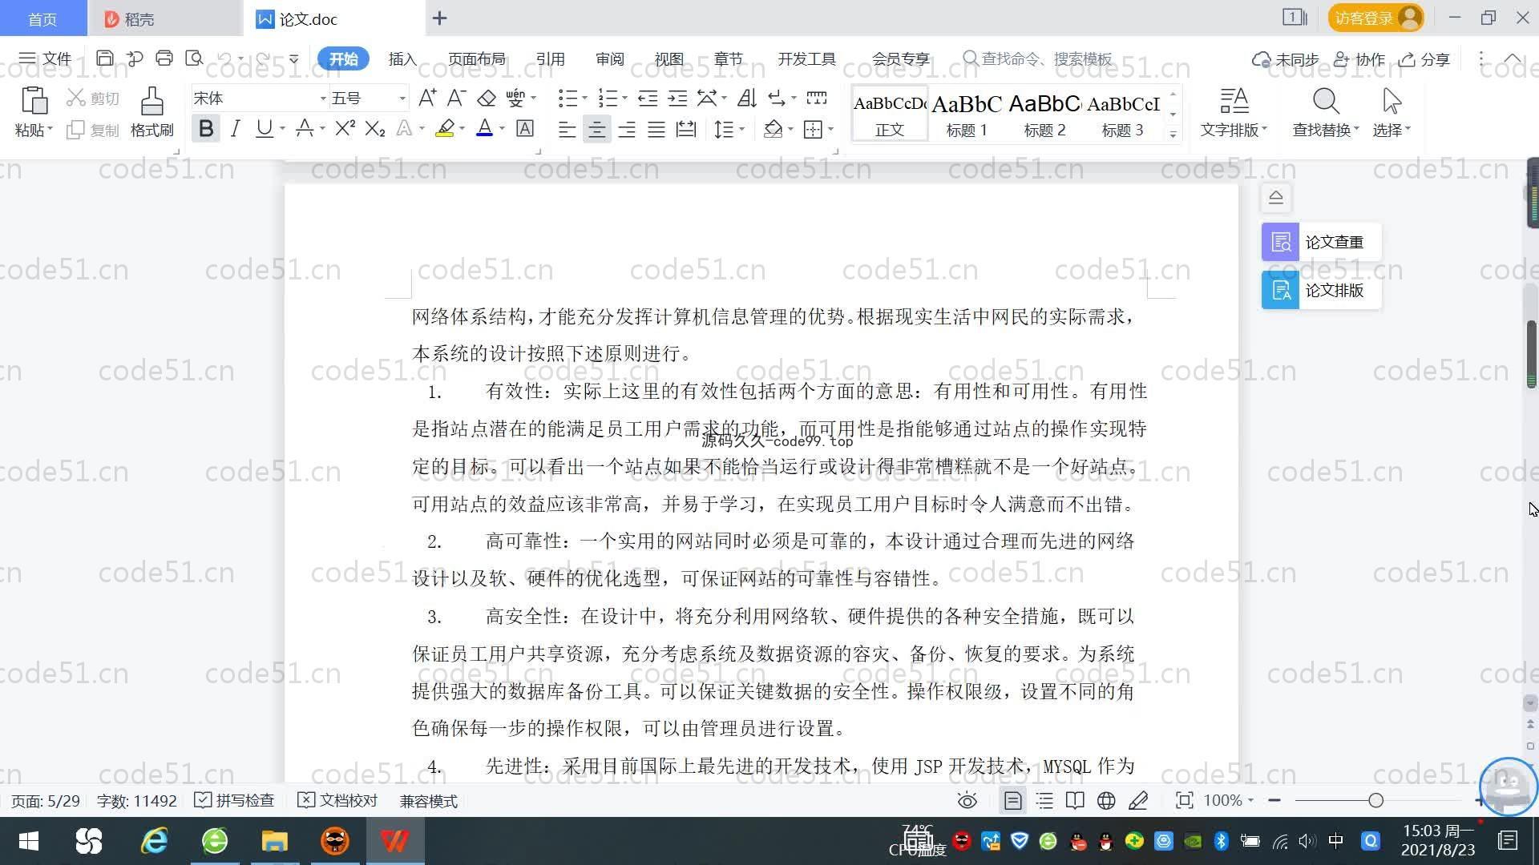Click the Save icon in quick toolbar
1539x865 pixels.
[104, 58]
